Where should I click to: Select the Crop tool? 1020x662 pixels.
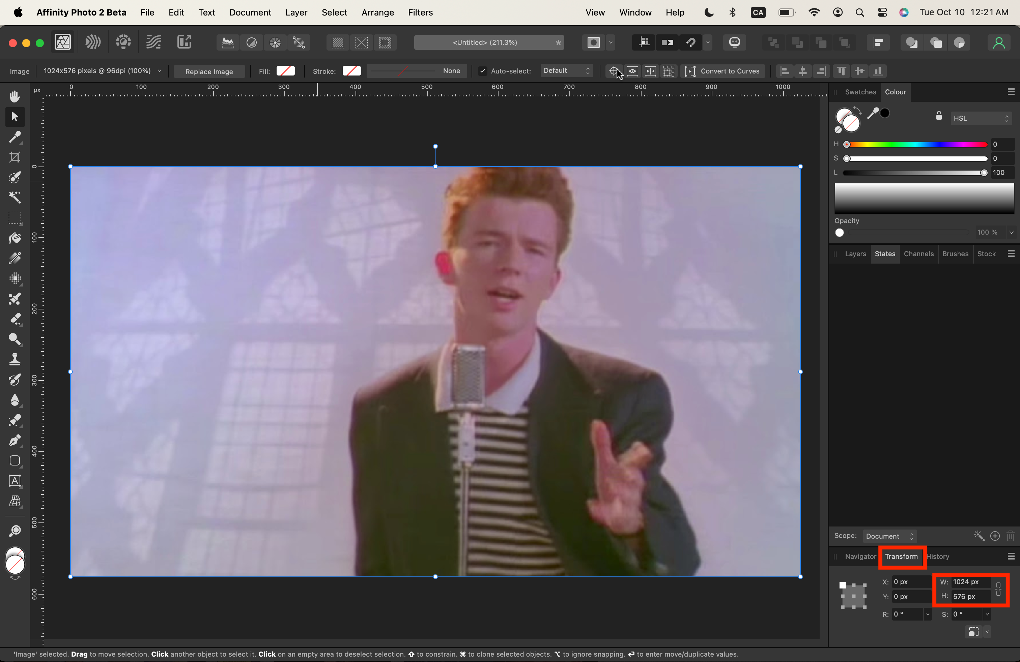(x=15, y=157)
